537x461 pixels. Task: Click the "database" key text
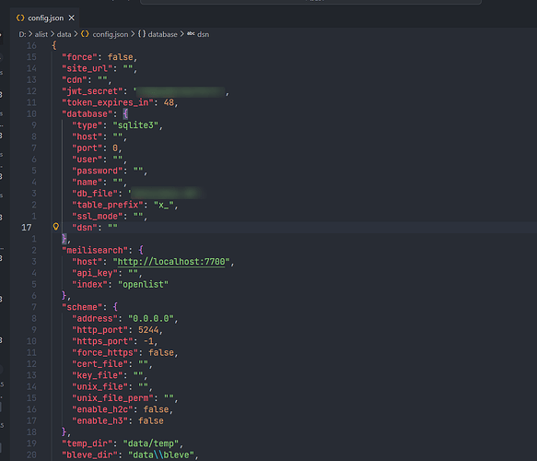87,113
